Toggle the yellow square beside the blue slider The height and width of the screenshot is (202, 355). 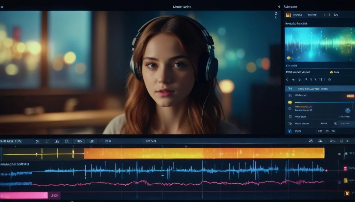[x=290, y=102]
